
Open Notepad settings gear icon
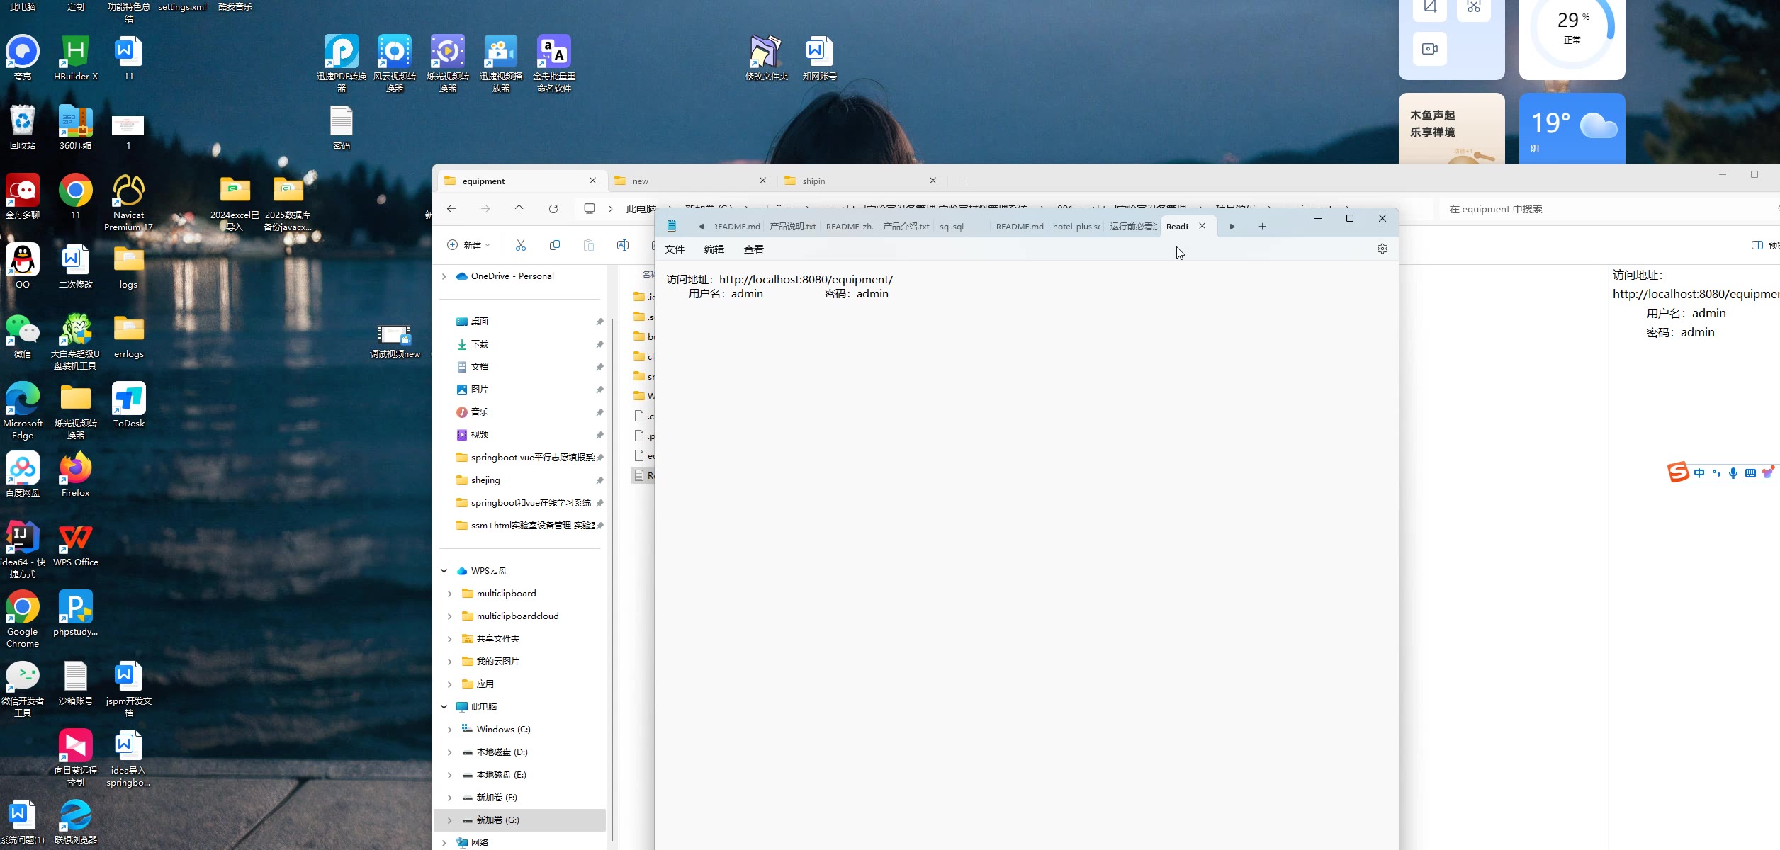pyautogui.click(x=1382, y=249)
